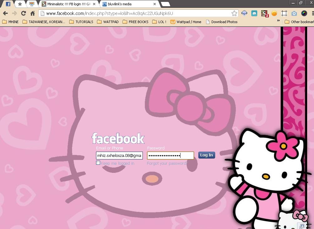This screenshot has height=229, width=314.
Task: Open the MHINE bookmarks folder
Action: tap(10, 22)
